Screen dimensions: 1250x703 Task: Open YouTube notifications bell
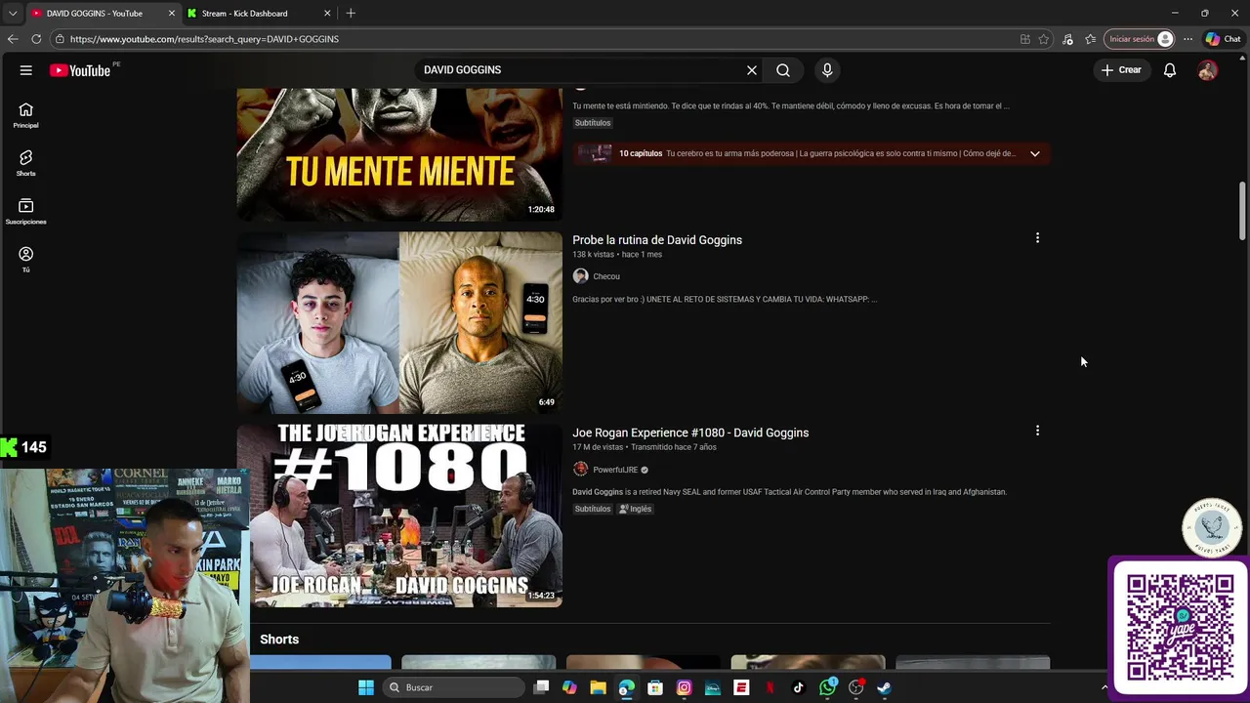1170,70
